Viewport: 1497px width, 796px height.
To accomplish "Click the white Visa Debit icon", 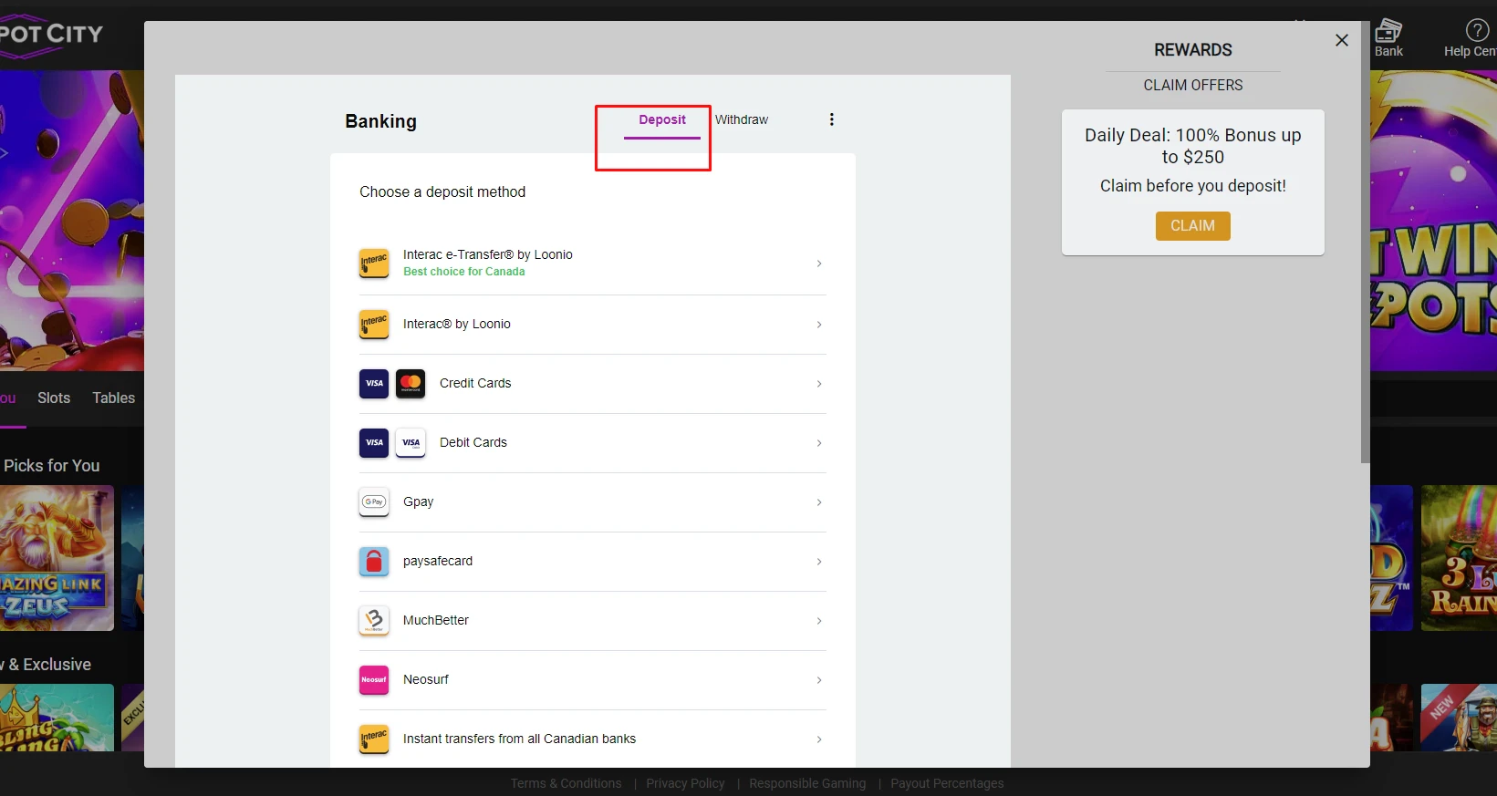I will [x=411, y=442].
